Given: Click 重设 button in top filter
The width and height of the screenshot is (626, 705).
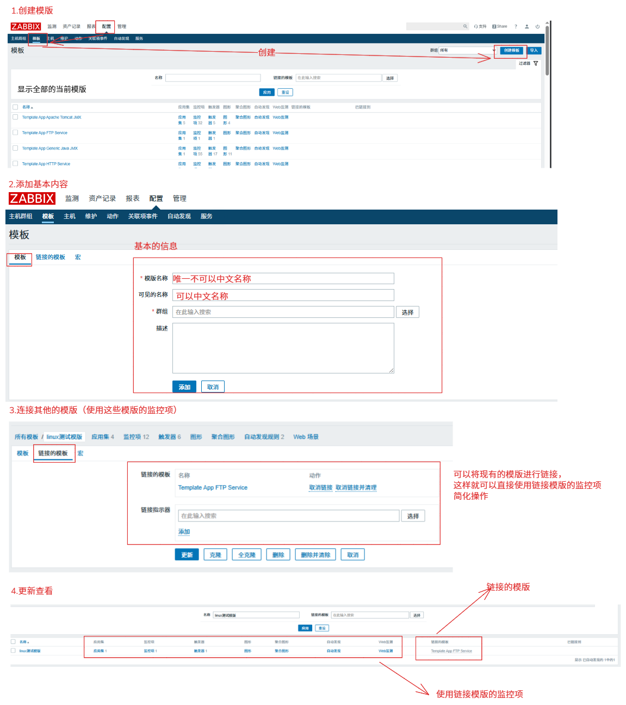Looking at the screenshot, I should click(x=285, y=92).
